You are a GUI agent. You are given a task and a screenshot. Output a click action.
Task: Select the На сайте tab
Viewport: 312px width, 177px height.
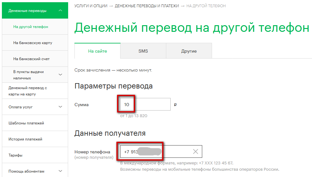pos(97,51)
